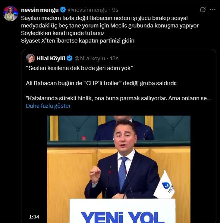Open the Hilal Köylü display name
The image size is (220, 223).
[51, 58]
